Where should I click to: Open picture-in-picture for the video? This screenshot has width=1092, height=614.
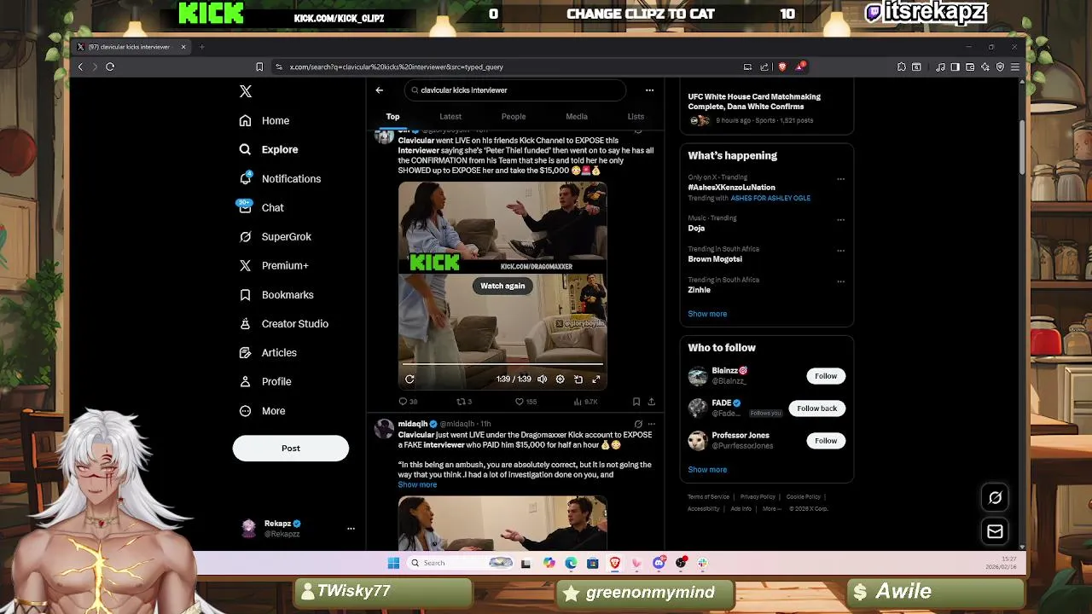pos(578,379)
